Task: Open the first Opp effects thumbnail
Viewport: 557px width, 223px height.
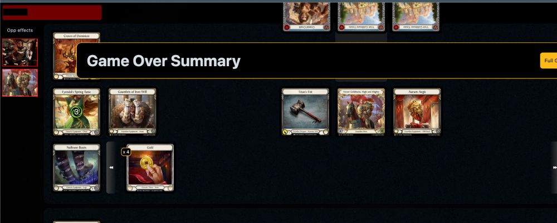Action: (x=20, y=52)
